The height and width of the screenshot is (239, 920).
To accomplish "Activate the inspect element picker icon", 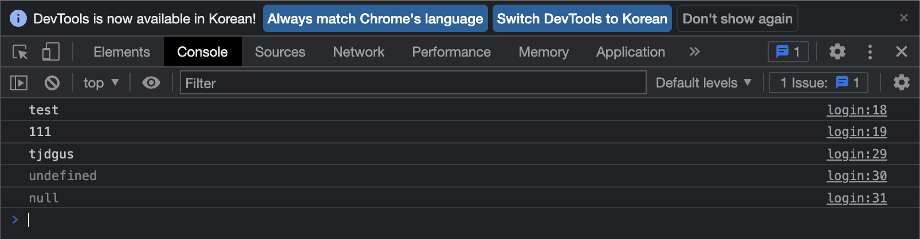I will point(21,52).
